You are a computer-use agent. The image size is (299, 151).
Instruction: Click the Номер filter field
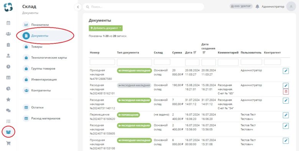(102, 62)
